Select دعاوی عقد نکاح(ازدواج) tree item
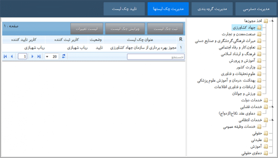 tap(237, 113)
